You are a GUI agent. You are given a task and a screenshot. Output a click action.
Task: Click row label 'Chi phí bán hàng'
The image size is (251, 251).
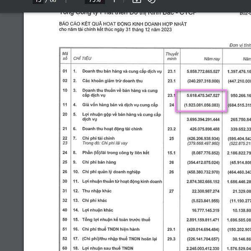point(99,162)
